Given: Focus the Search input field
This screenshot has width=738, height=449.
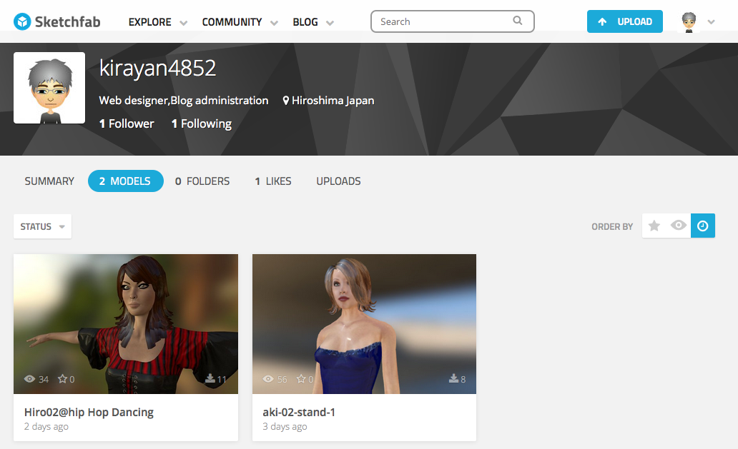Looking at the screenshot, I should pyautogui.click(x=452, y=21).
